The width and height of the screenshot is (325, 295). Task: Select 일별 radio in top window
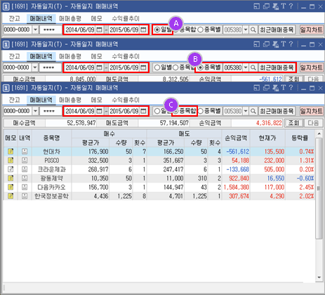(157, 30)
